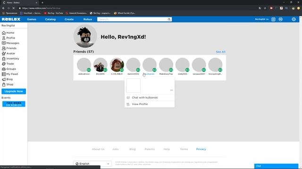Open the Avatar editor from the sidebar
This screenshot has height=169, width=302.
[8, 54]
